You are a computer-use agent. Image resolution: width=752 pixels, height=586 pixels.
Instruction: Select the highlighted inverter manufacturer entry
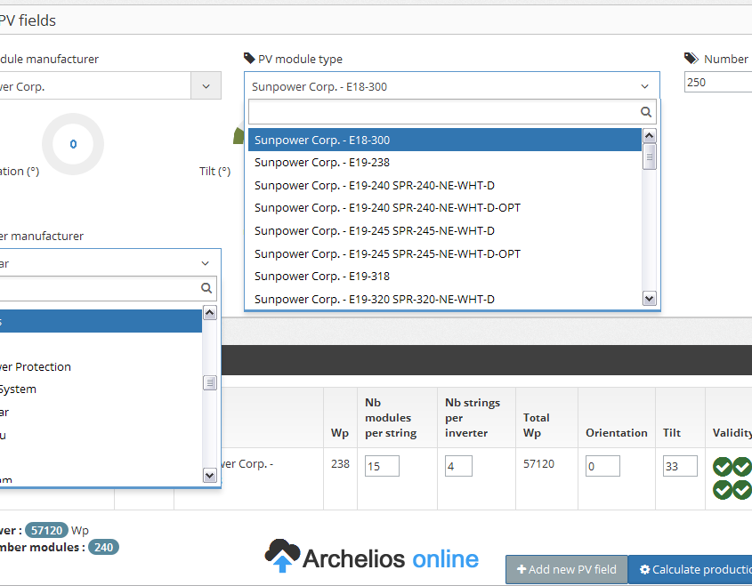[101, 321]
